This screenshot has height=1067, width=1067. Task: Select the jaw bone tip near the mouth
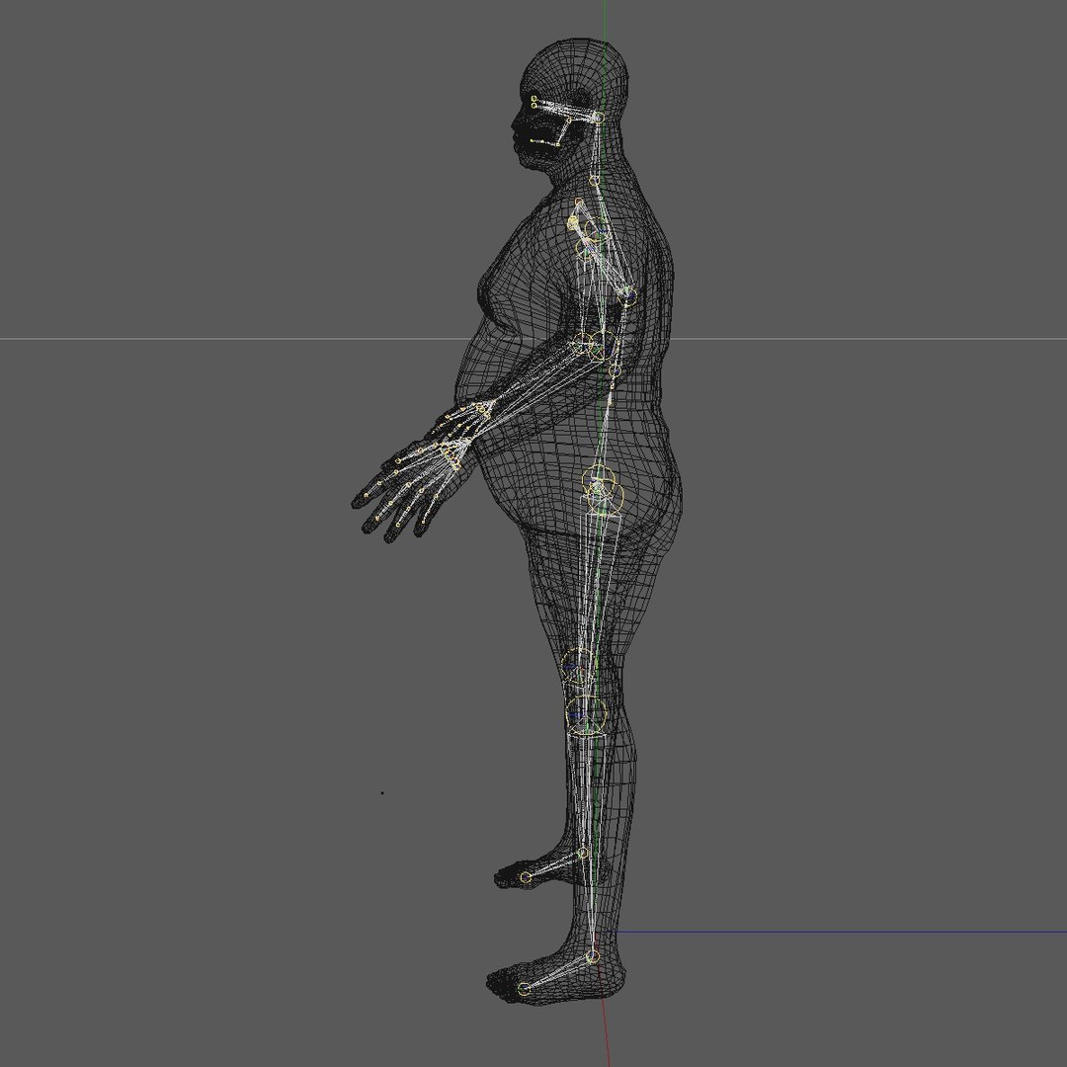tap(533, 141)
